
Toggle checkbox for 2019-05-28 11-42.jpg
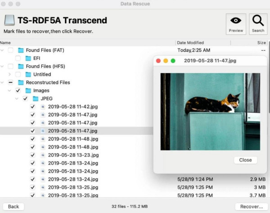pyautogui.click(x=32, y=107)
